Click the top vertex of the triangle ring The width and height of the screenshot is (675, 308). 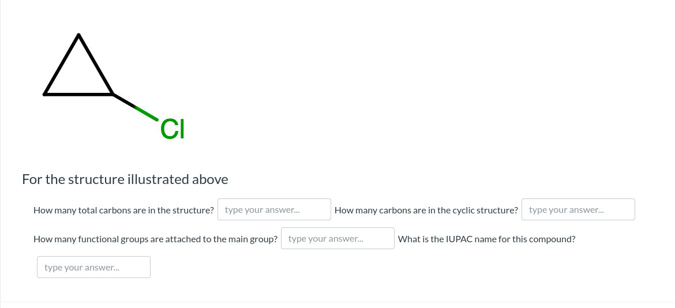click(78, 35)
